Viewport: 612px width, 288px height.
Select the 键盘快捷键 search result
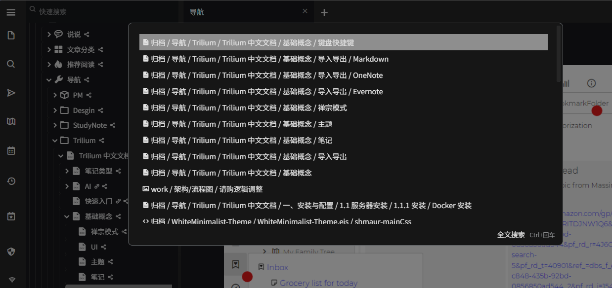343,42
